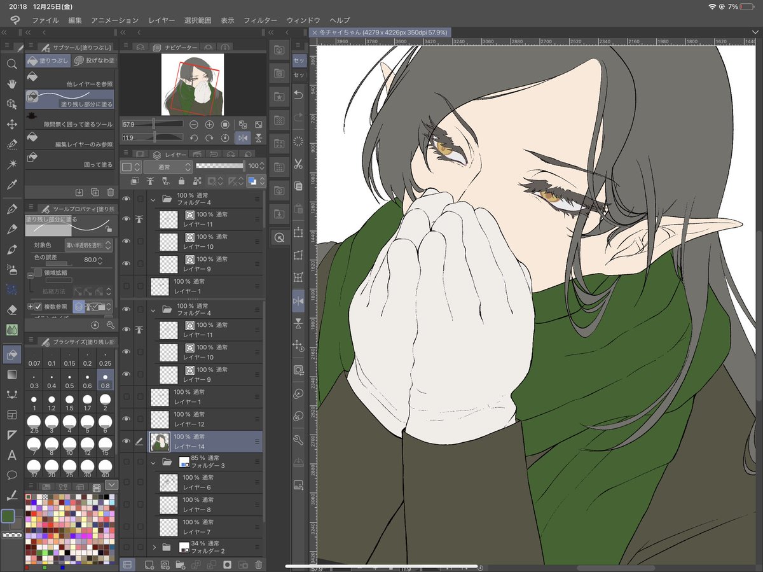Viewport: 763px width, 572px height.
Task: Open the ウィンドウ menu
Action: click(x=303, y=20)
